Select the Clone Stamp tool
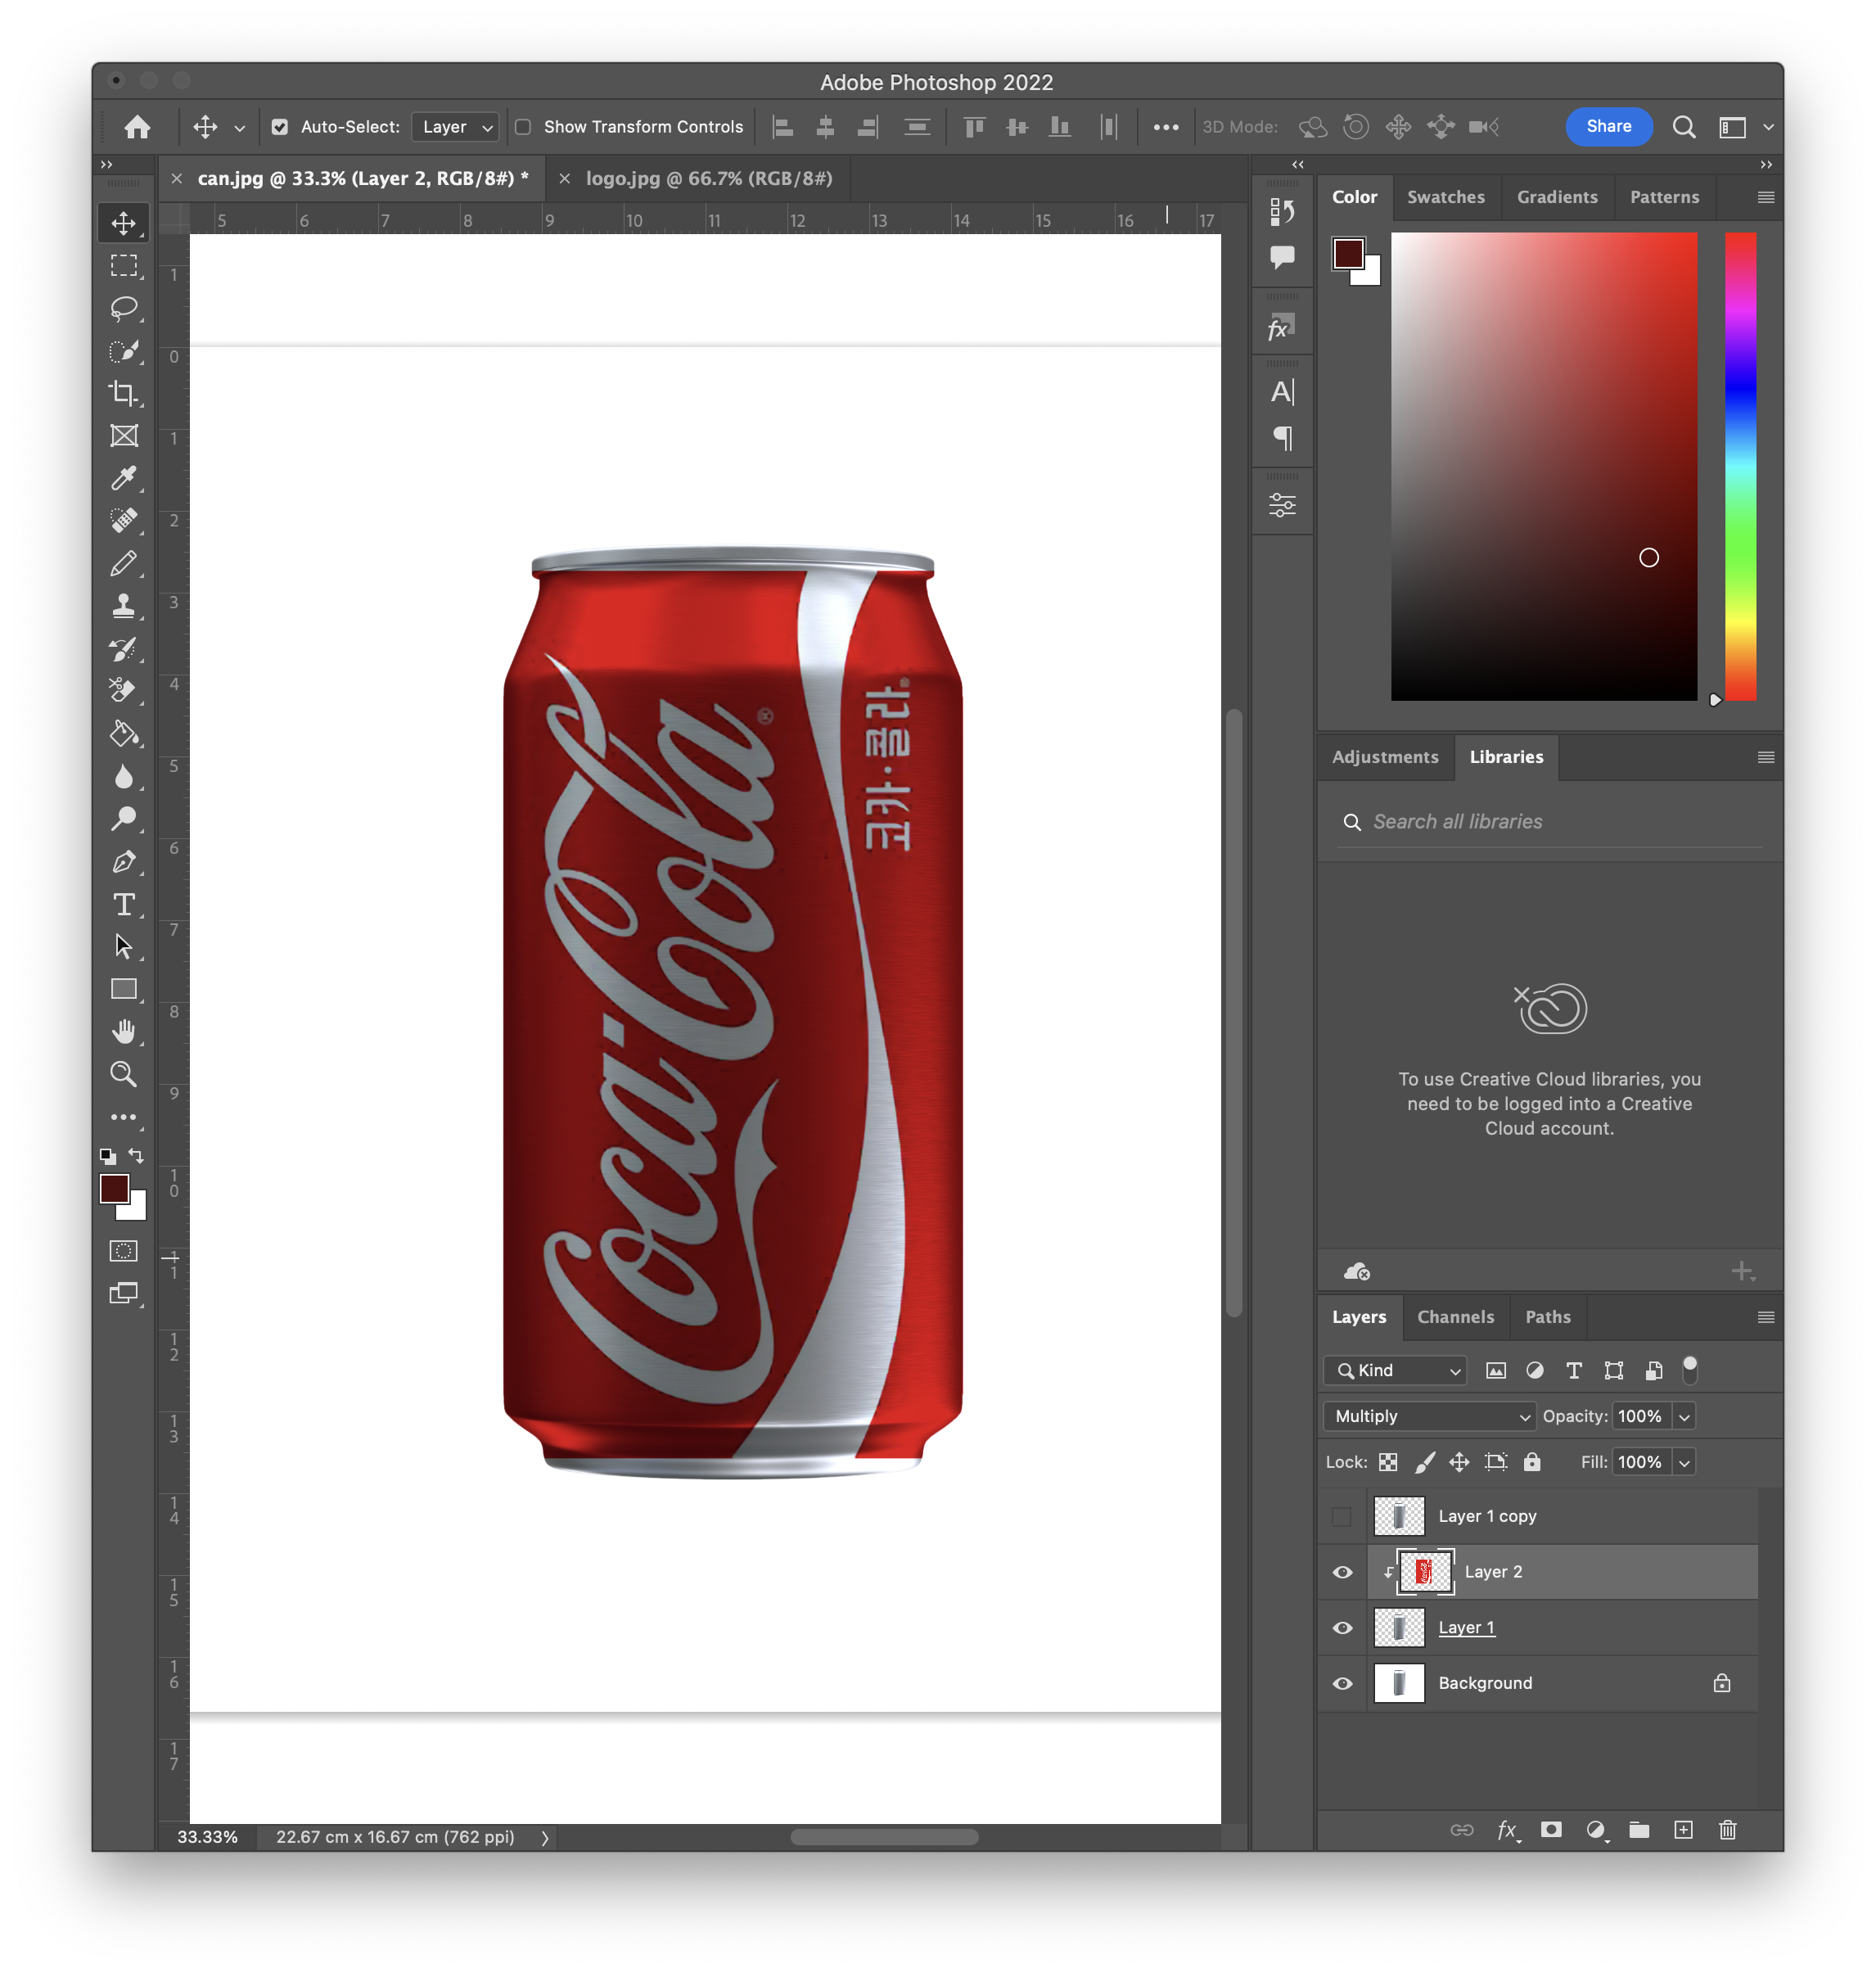This screenshot has height=1973, width=1876. click(124, 606)
